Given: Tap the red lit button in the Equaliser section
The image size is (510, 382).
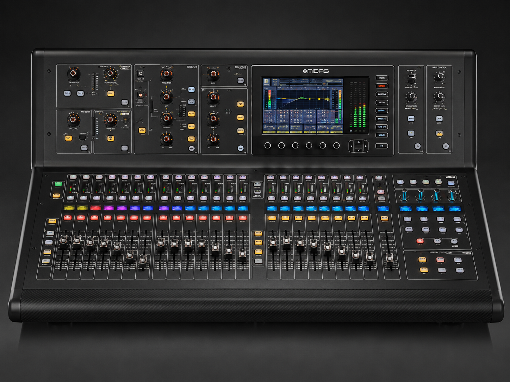Looking at the screenshot, I should point(140,95).
